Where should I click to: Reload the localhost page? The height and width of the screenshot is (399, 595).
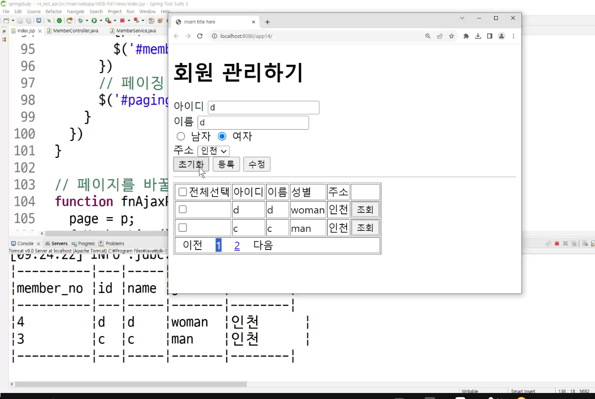pos(200,36)
